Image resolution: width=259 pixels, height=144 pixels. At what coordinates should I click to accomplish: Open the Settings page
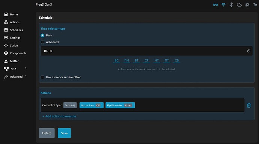pos(15,38)
